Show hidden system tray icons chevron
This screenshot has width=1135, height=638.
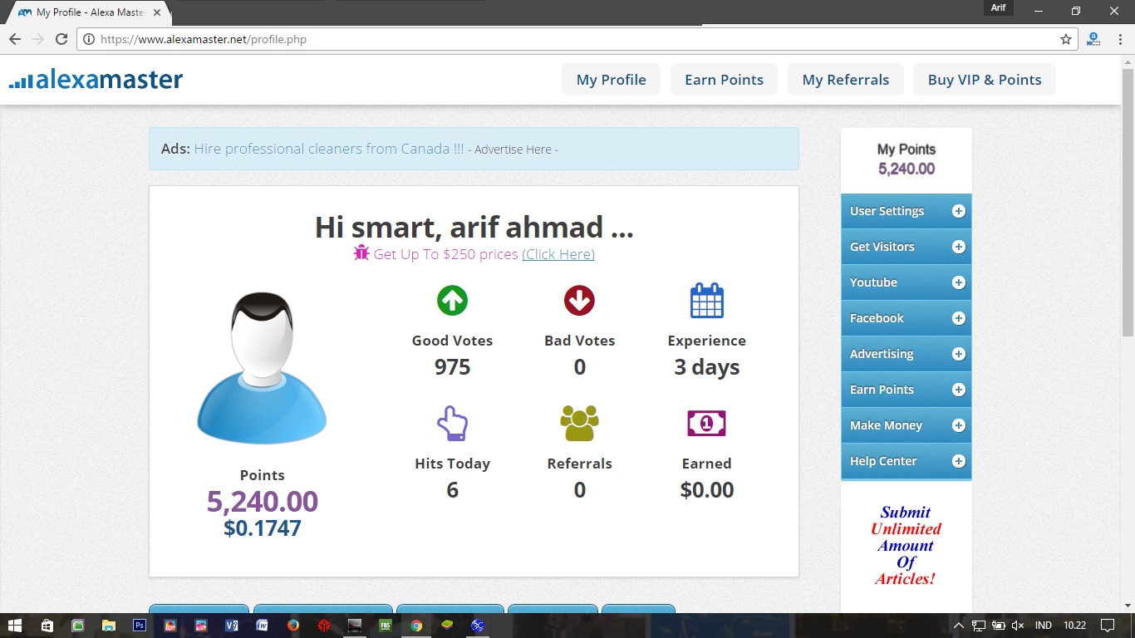click(x=959, y=626)
